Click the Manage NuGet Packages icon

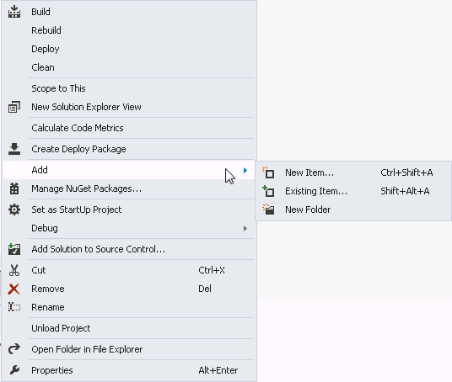14,188
